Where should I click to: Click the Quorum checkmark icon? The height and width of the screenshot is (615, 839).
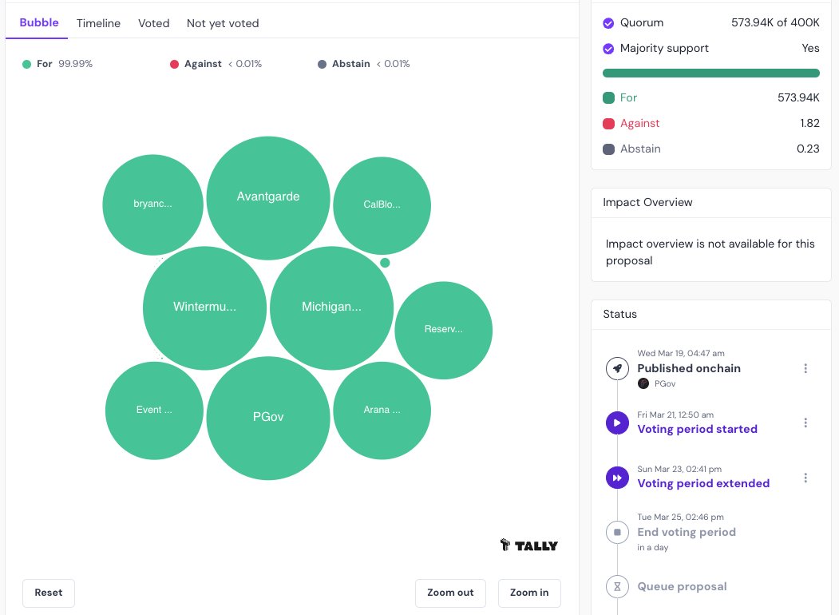pyautogui.click(x=608, y=22)
